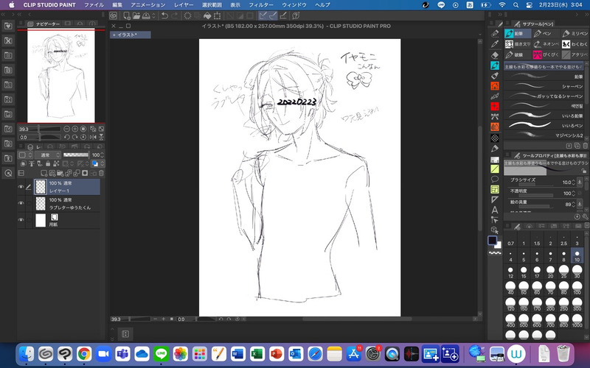Adjust layer opacity 100 stepper
590x368 pixels.
tap(103, 155)
